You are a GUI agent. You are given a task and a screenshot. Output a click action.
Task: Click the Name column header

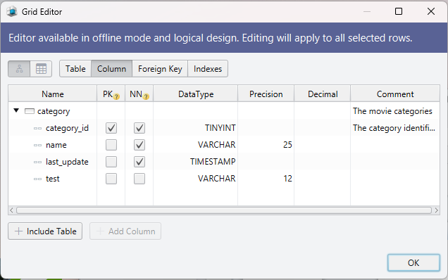53,94
